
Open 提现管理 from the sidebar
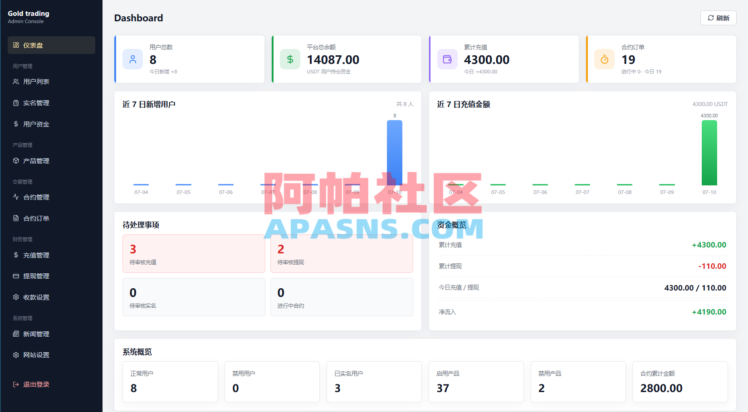(x=51, y=276)
